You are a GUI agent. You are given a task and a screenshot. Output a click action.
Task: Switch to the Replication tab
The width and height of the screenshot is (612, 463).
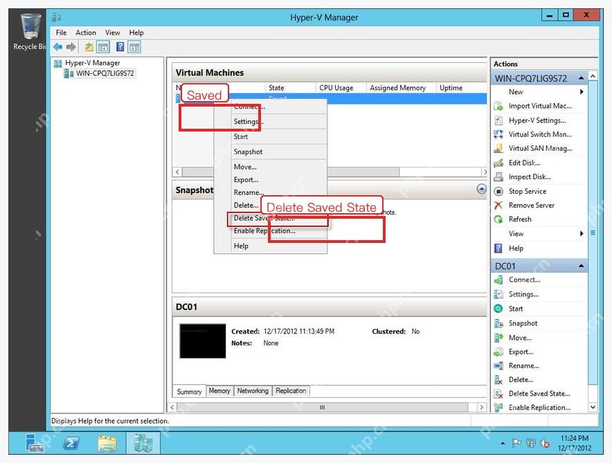(291, 391)
